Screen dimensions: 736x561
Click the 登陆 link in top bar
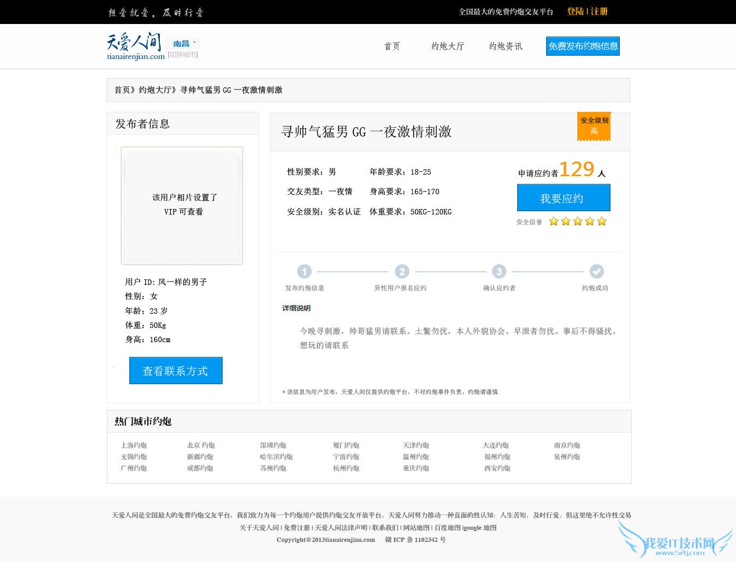[575, 11]
